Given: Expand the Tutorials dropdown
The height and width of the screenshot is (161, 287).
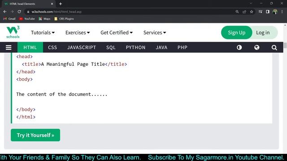Looking at the screenshot, I should (43, 33).
